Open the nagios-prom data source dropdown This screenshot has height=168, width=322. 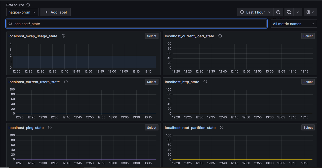(x=22, y=12)
